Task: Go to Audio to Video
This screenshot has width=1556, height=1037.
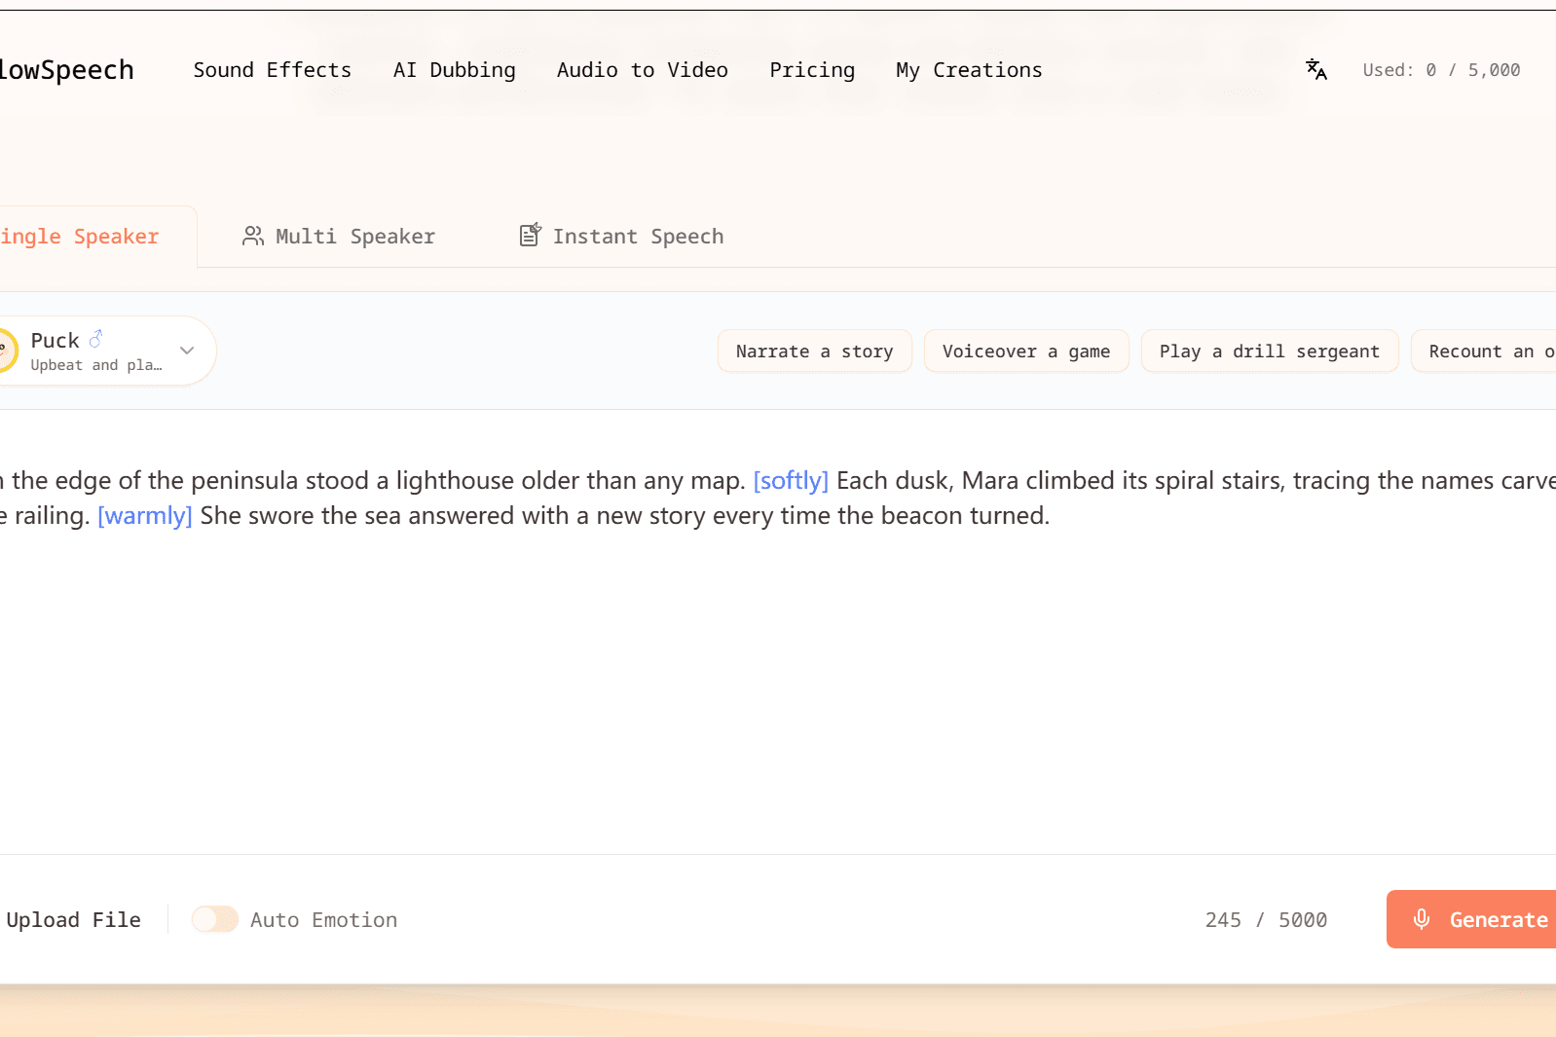Action: (x=642, y=70)
